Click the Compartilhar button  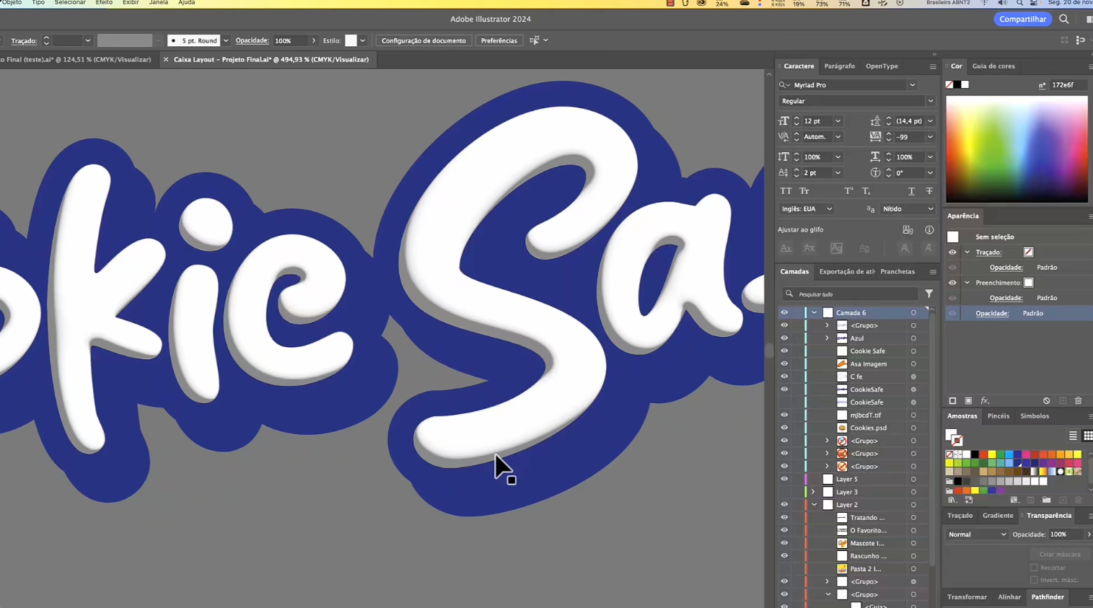click(1022, 19)
